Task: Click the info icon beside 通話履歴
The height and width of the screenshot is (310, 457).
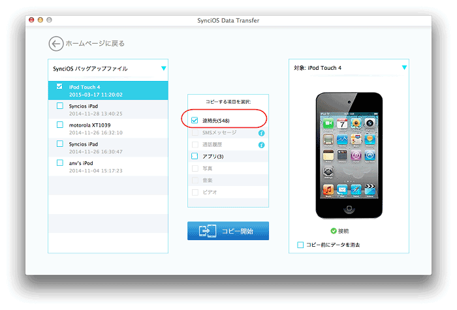Action: [261, 145]
